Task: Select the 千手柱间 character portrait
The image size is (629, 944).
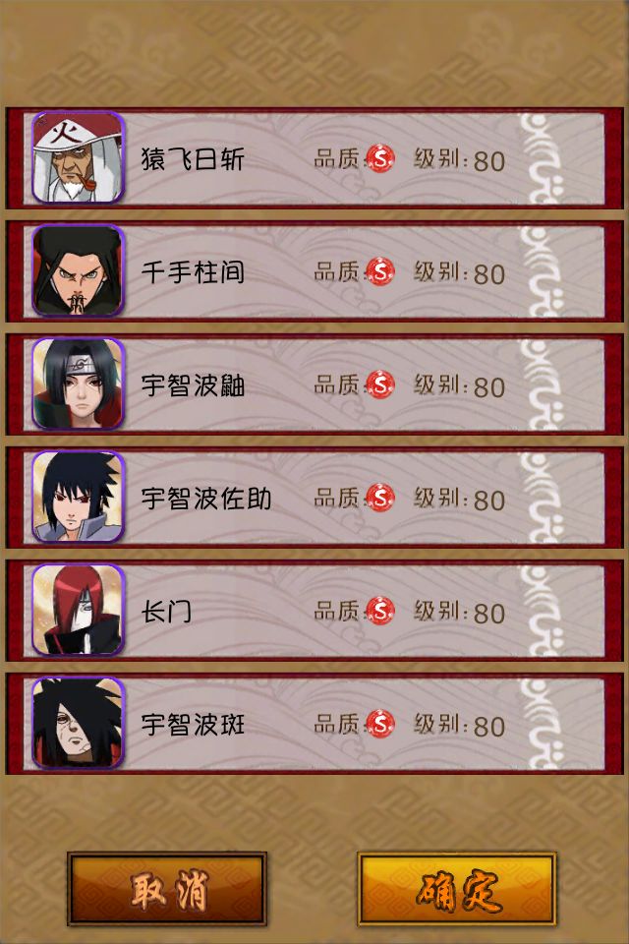Action: coord(78,271)
